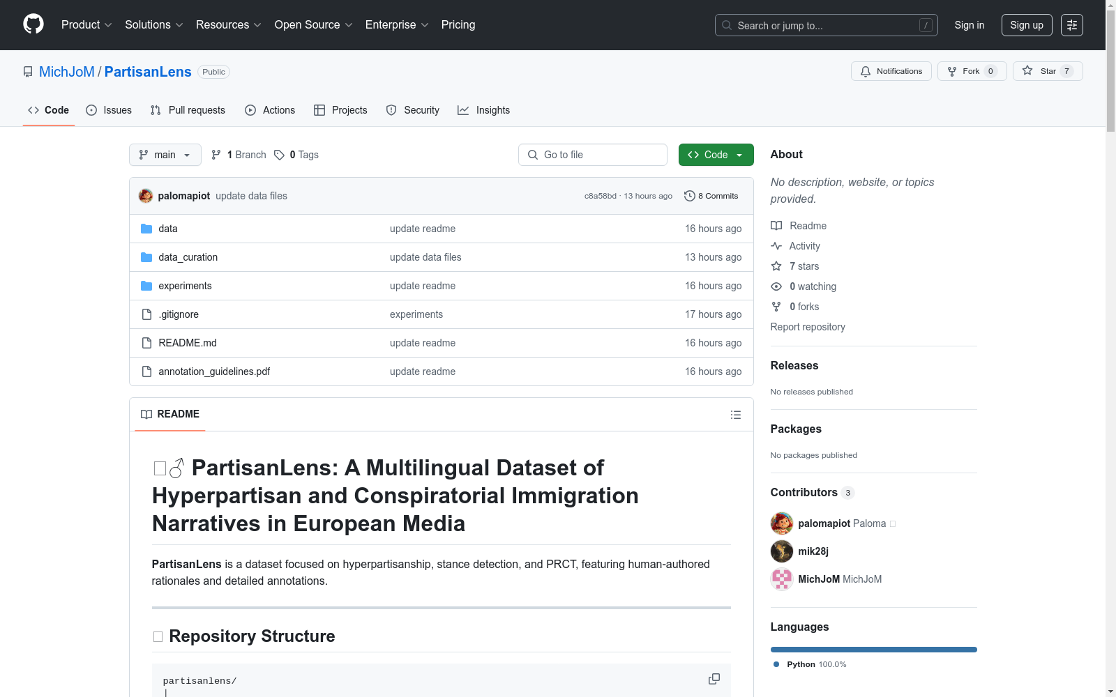
Task: Click the stars icon in About
Action: tap(776, 266)
